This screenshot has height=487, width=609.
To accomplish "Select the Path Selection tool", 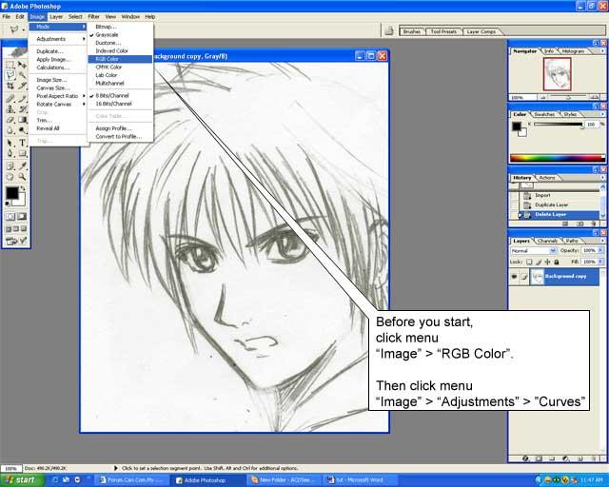I will coord(10,143).
